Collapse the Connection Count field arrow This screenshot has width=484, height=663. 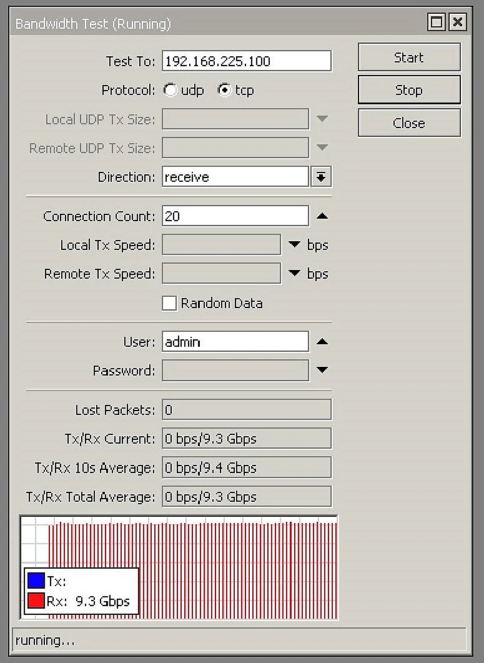point(322,216)
